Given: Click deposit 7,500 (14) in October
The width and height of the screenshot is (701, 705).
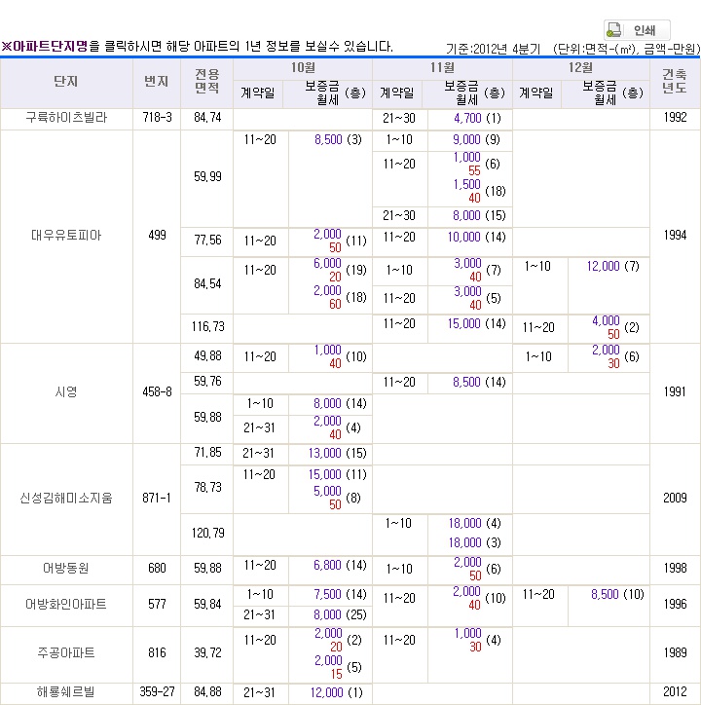Looking at the screenshot, I should (x=340, y=594).
